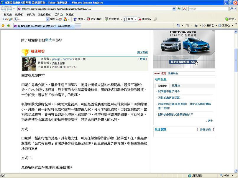Click inside the address bar URL field
238x178 pixels.
[x=88, y=9]
